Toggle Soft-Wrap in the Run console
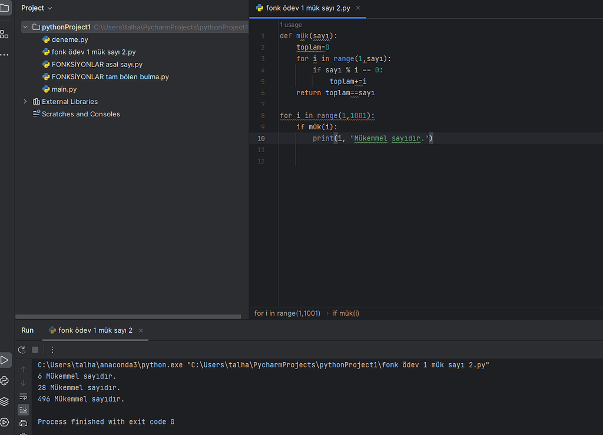603x435 pixels. coord(24,396)
